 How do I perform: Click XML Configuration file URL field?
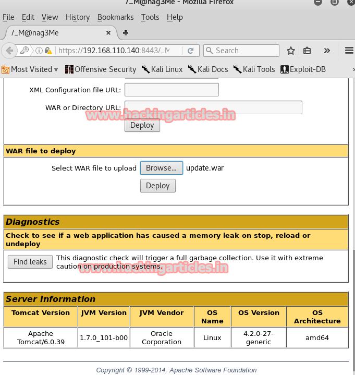[172, 90]
